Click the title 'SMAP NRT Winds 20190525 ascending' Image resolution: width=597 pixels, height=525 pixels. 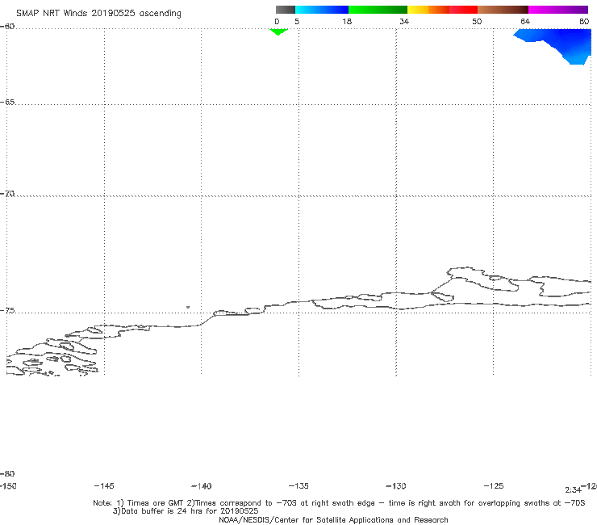coord(98,14)
